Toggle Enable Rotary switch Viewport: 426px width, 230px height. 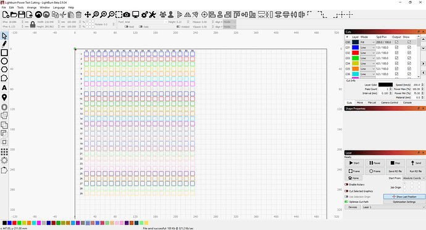(x=346, y=184)
